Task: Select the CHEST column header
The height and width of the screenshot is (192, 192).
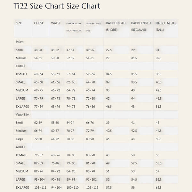Action: click(x=39, y=23)
